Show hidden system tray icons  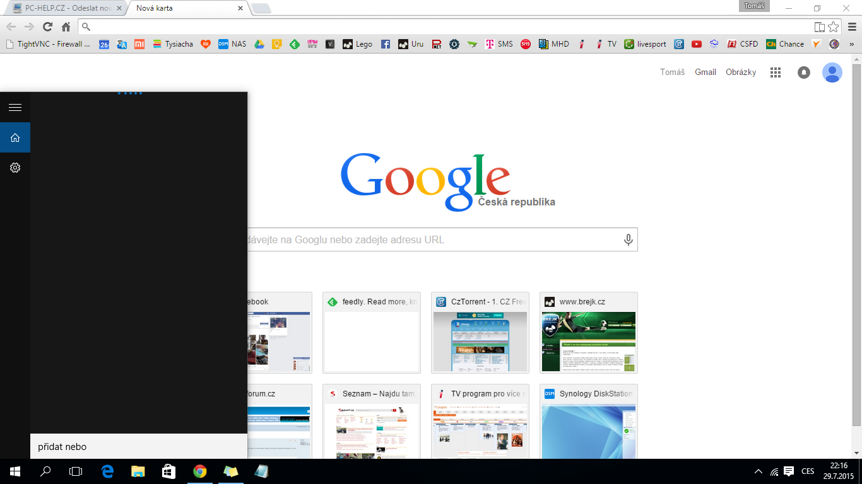759,471
